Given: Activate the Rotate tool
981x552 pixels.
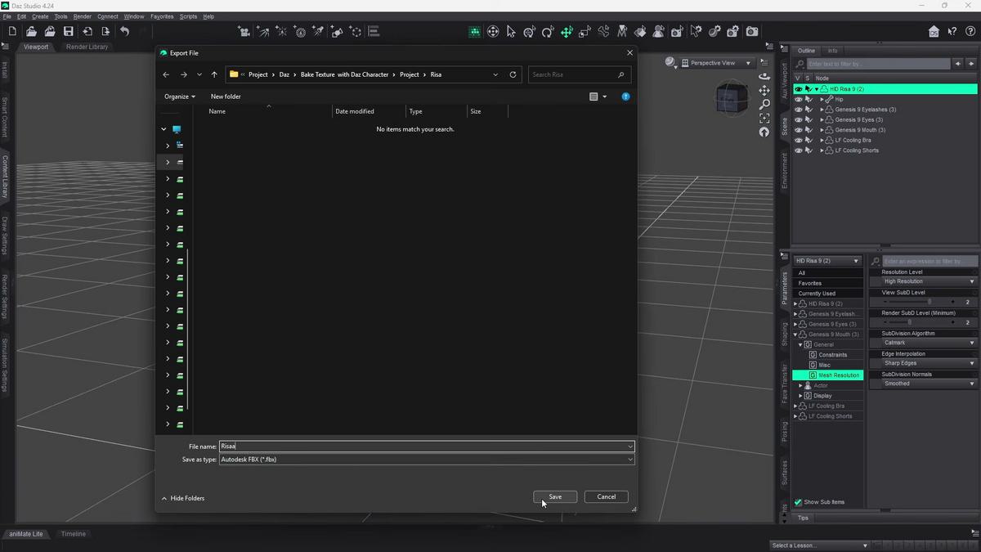Looking at the screenshot, I should pos(548,31).
